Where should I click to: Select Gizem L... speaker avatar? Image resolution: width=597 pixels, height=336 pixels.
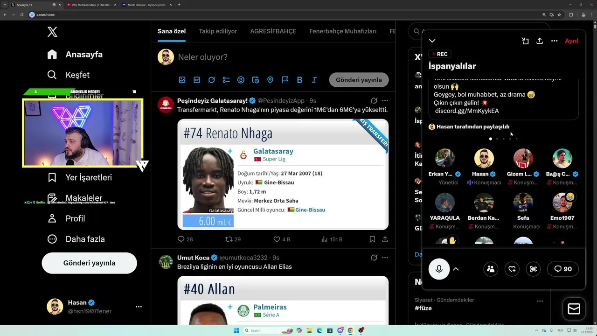[x=523, y=158]
